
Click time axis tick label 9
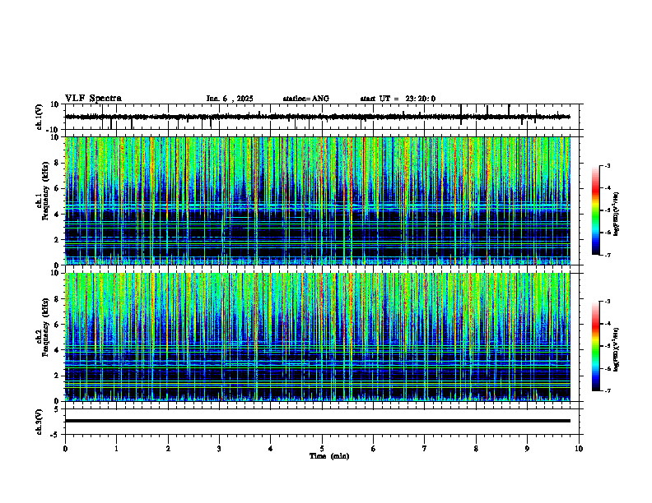(x=527, y=449)
